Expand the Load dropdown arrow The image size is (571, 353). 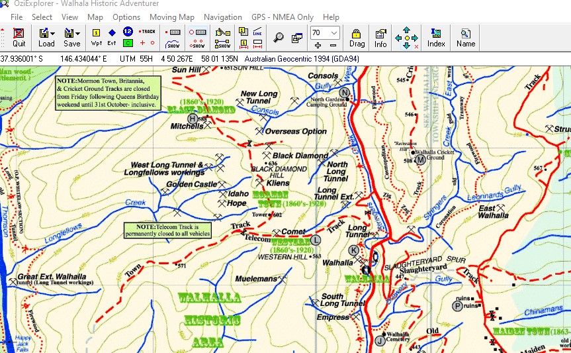[x=52, y=33]
